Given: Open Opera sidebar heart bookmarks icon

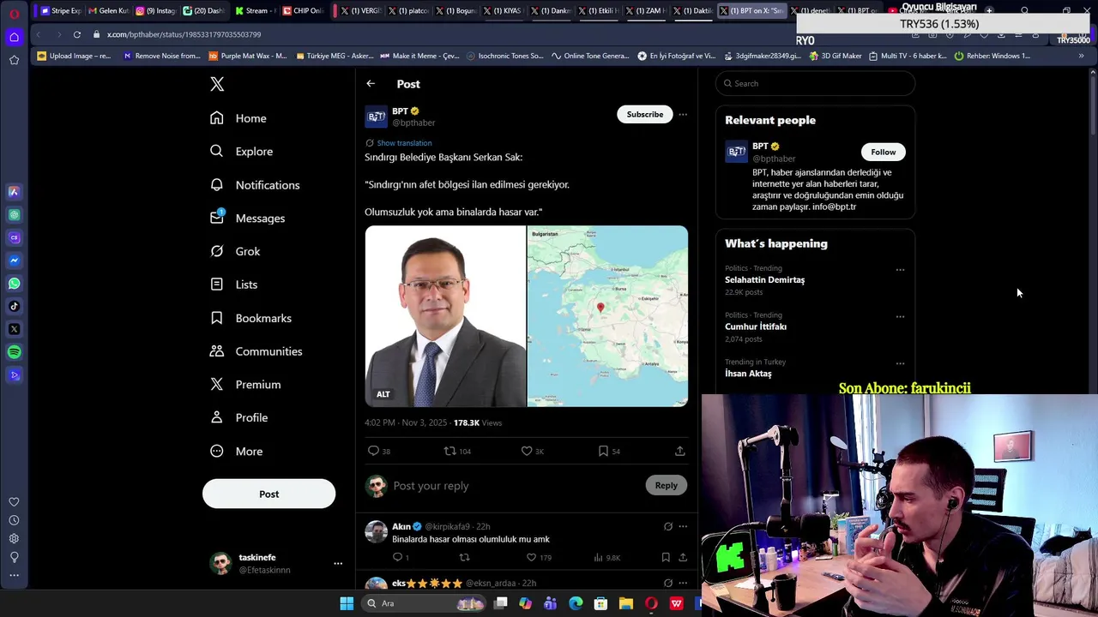Looking at the screenshot, I should pyautogui.click(x=14, y=502).
